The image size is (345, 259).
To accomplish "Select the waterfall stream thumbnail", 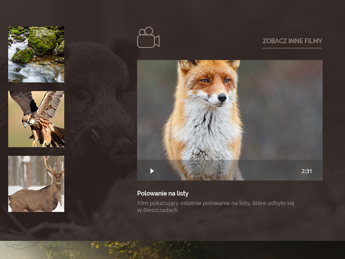I will click(36, 54).
